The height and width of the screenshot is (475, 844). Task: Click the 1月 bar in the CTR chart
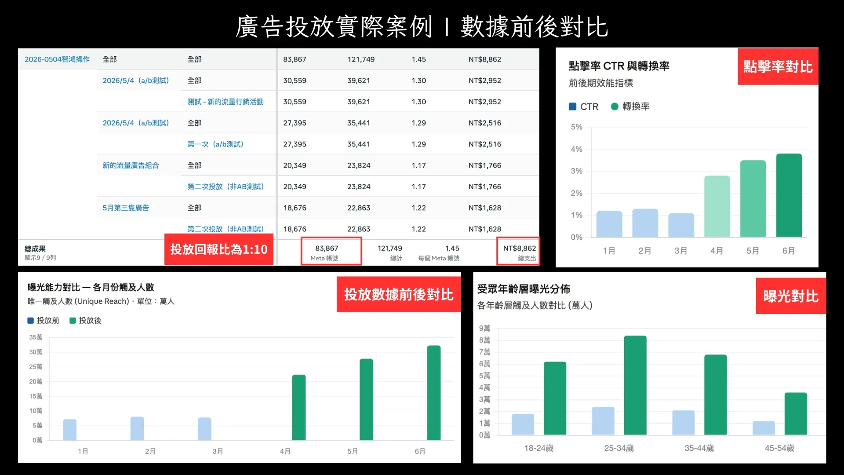point(609,224)
